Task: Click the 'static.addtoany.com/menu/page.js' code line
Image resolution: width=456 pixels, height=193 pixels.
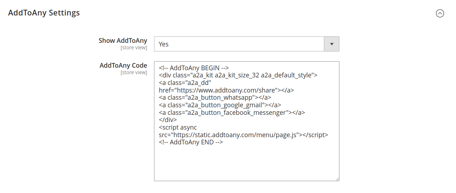Action: click(x=243, y=135)
